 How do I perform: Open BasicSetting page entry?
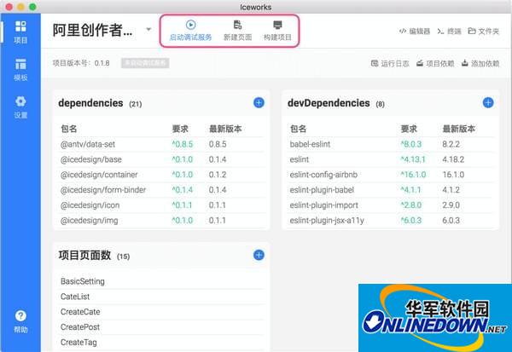click(x=161, y=281)
